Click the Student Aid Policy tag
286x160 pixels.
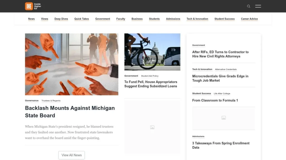(x=150, y=76)
